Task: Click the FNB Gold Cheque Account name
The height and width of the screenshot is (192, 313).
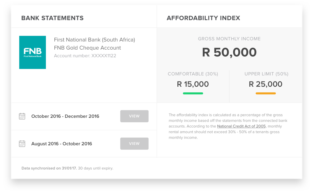Action: point(87,48)
